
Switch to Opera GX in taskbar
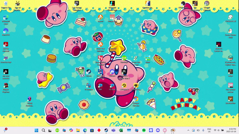pos(165,130)
